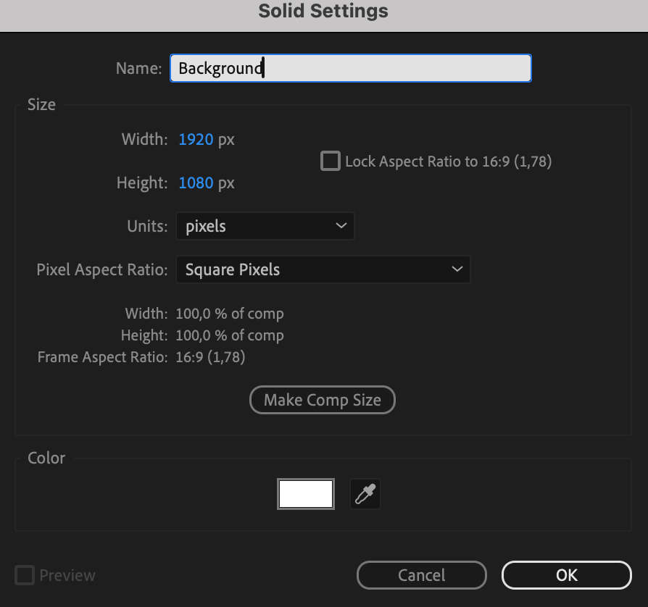Viewport: 648px width, 607px height.
Task: Click the Width 100,0 % of comp text
Action: [x=229, y=314]
